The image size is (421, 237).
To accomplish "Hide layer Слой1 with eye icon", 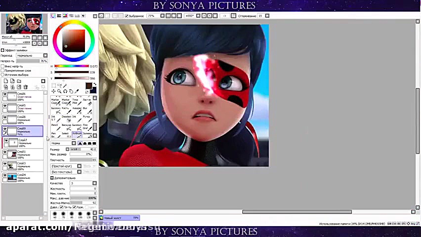I will click(5, 152).
